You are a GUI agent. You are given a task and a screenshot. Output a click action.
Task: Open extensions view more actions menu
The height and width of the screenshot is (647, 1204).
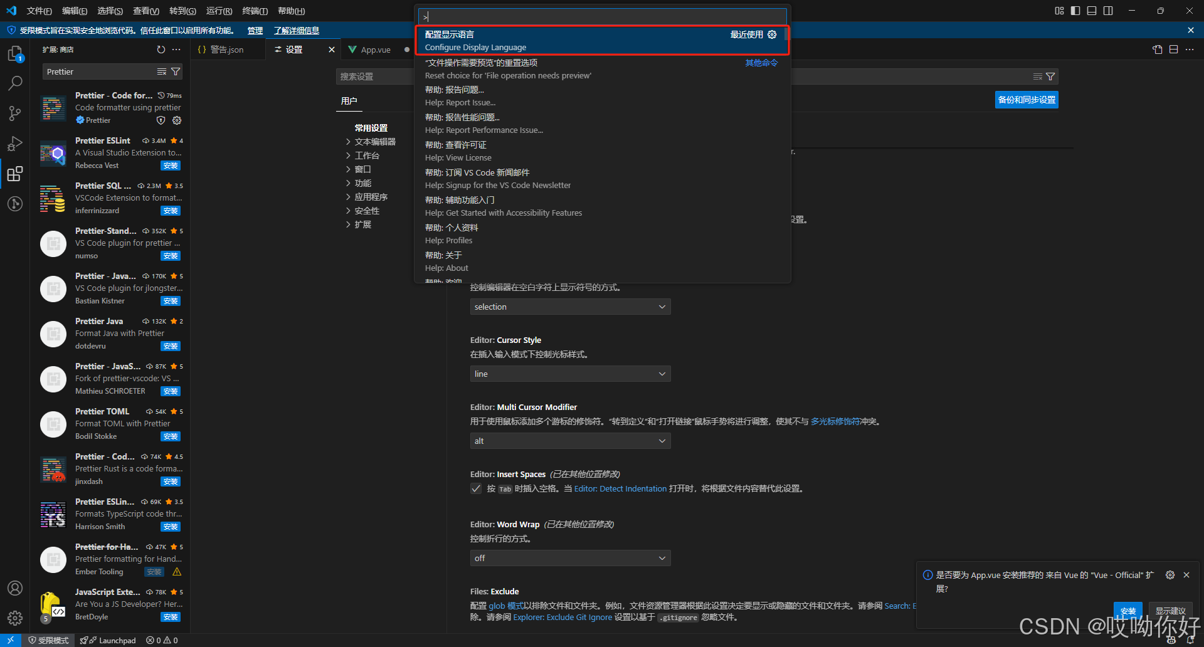point(176,50)
